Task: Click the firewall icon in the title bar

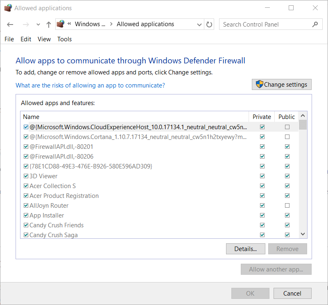Action: click(x=8, y=7)
